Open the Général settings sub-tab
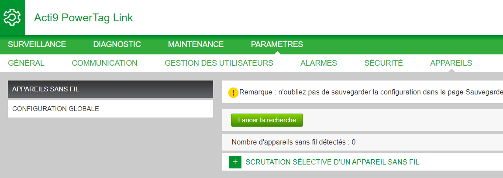This screenshot has width=503, height=178. click(x=26, y=63)
